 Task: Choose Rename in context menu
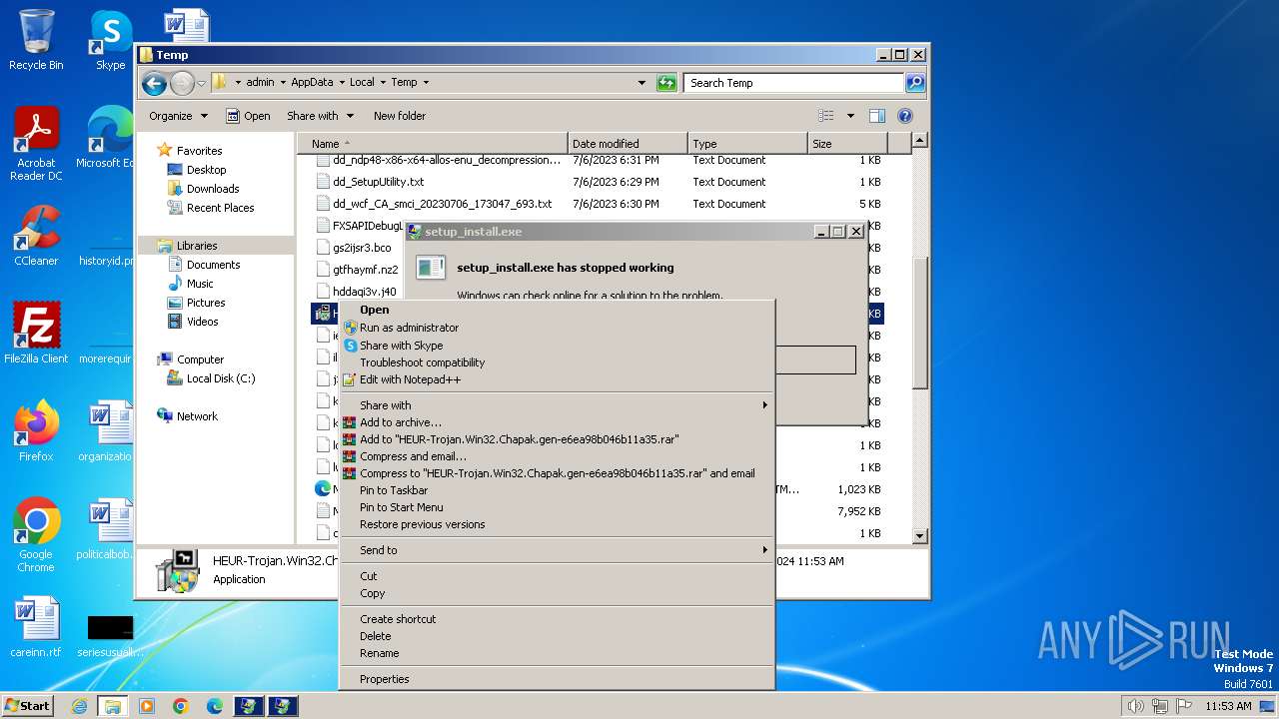point(557,653)
